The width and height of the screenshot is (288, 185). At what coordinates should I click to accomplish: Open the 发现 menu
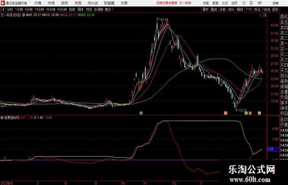pos(78,3)
